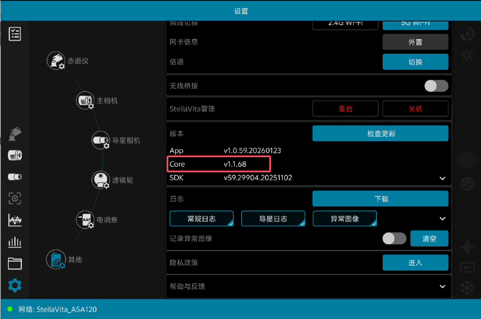
Task: Select the guide camera icon
Action: (15, 177)
